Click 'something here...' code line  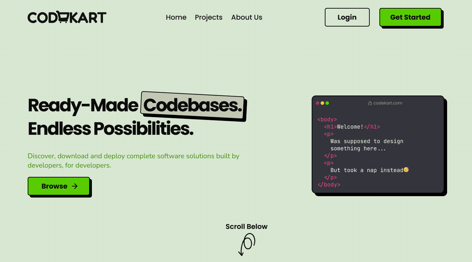(x=358, y=149)
